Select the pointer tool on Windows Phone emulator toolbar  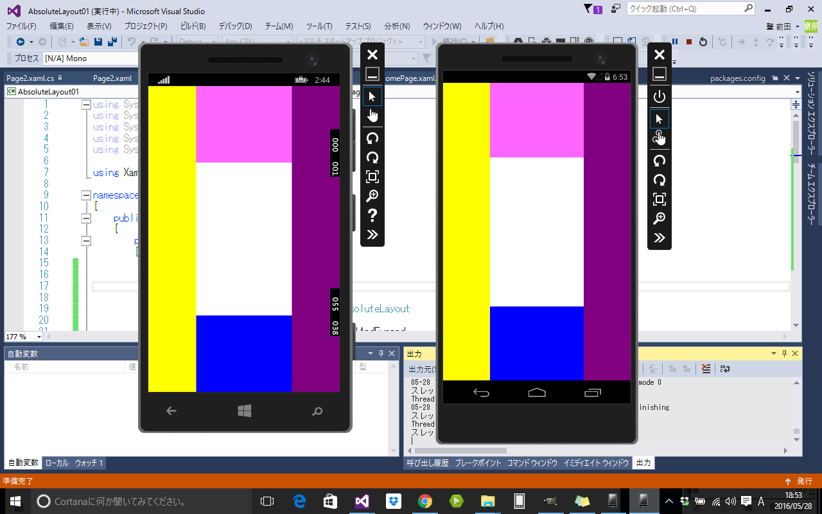372,96
